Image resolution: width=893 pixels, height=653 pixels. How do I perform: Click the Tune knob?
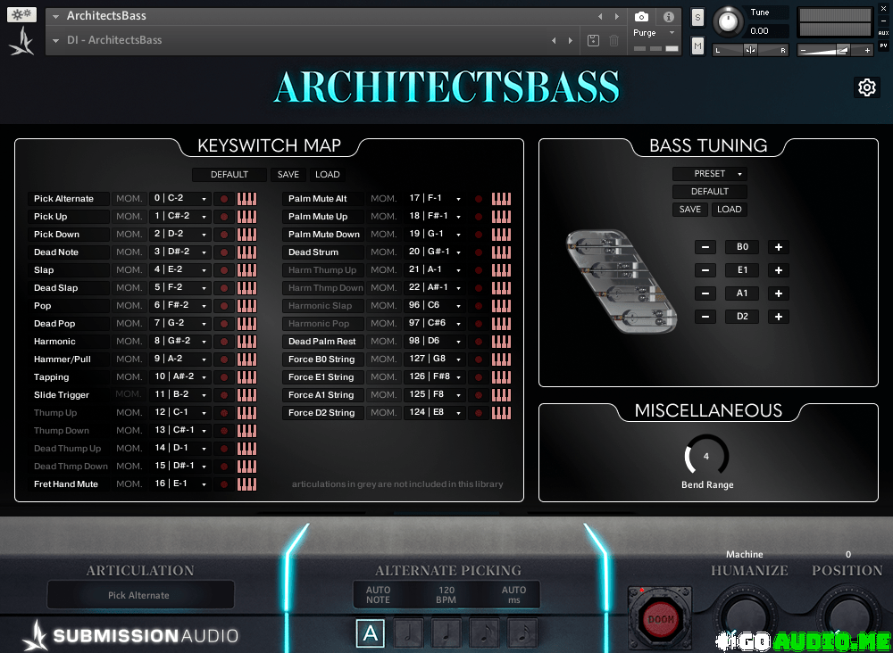click(x=727, y=21)
